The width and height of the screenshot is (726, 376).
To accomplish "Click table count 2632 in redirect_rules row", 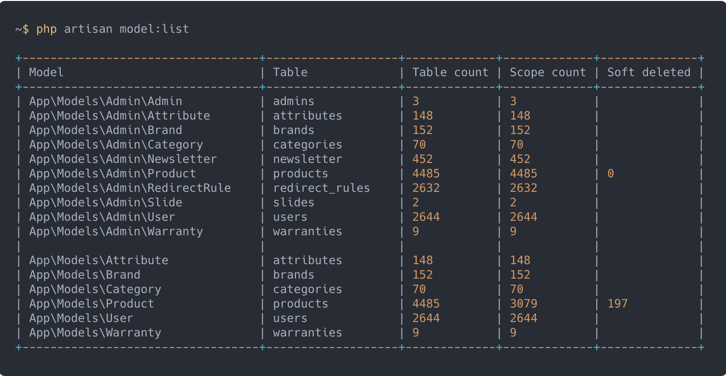I will pos(426,188).
